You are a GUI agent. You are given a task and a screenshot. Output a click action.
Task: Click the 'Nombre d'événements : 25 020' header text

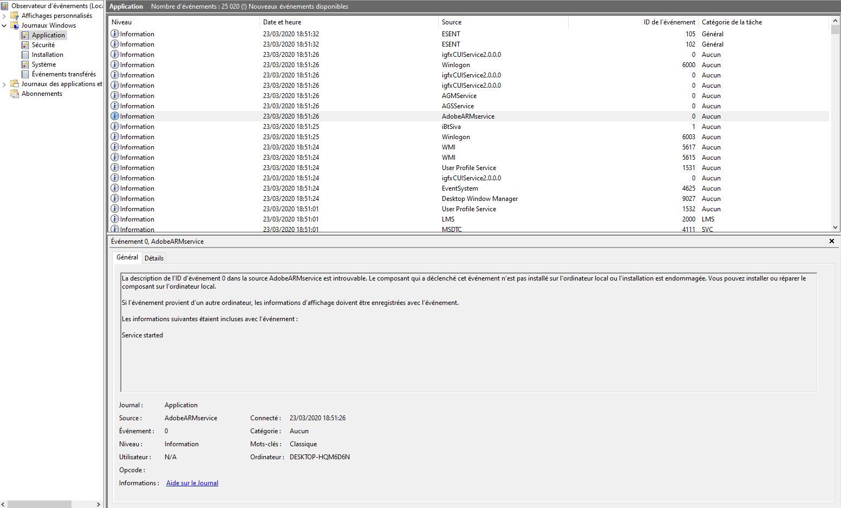[197, 6]
